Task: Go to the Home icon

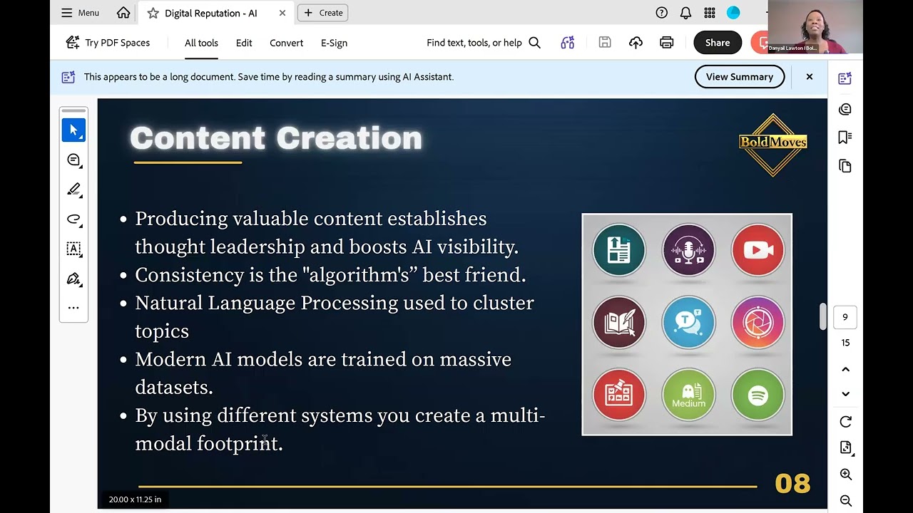Action: (x=123, y=13)
